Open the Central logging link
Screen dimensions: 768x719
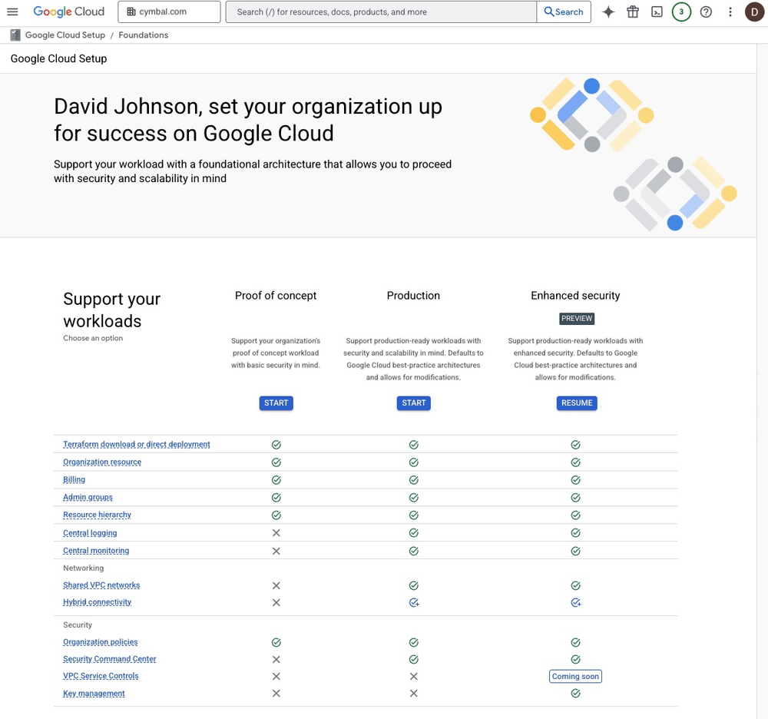tap(90, 533)
